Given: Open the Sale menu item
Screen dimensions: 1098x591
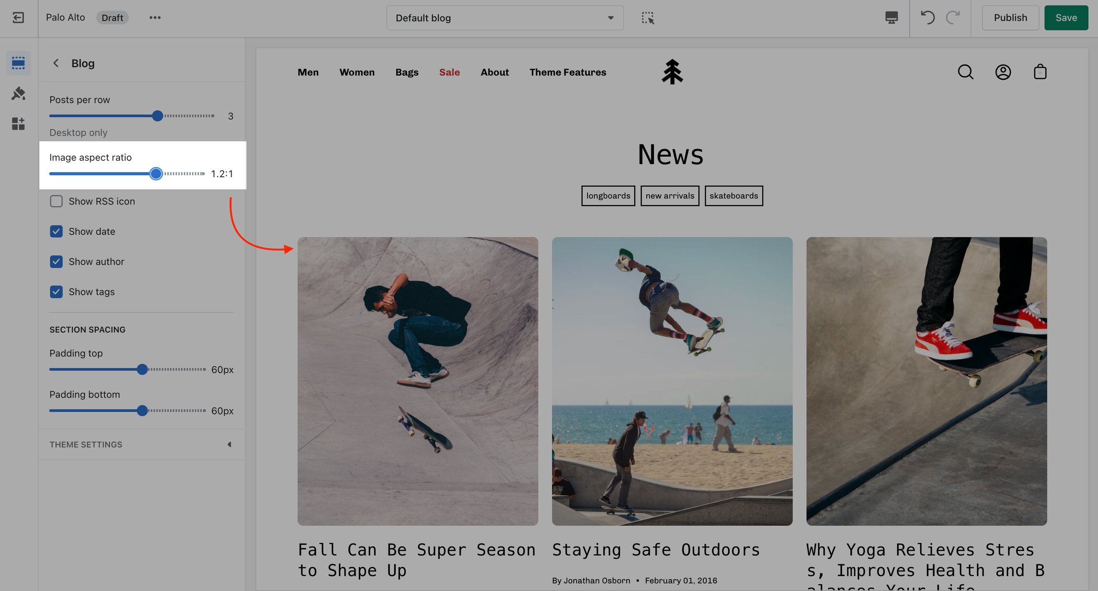Looking at the screenshot, I should [449, 72].
